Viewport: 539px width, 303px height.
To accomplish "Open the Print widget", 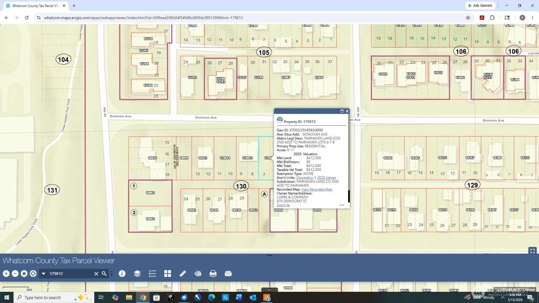I will point(213,274).
